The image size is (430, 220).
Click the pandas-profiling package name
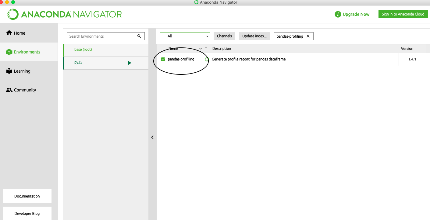[x=181, y=59]
